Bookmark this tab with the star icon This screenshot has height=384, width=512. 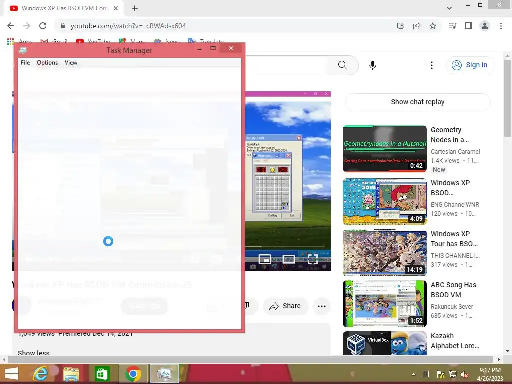click(x=433, y=26)
